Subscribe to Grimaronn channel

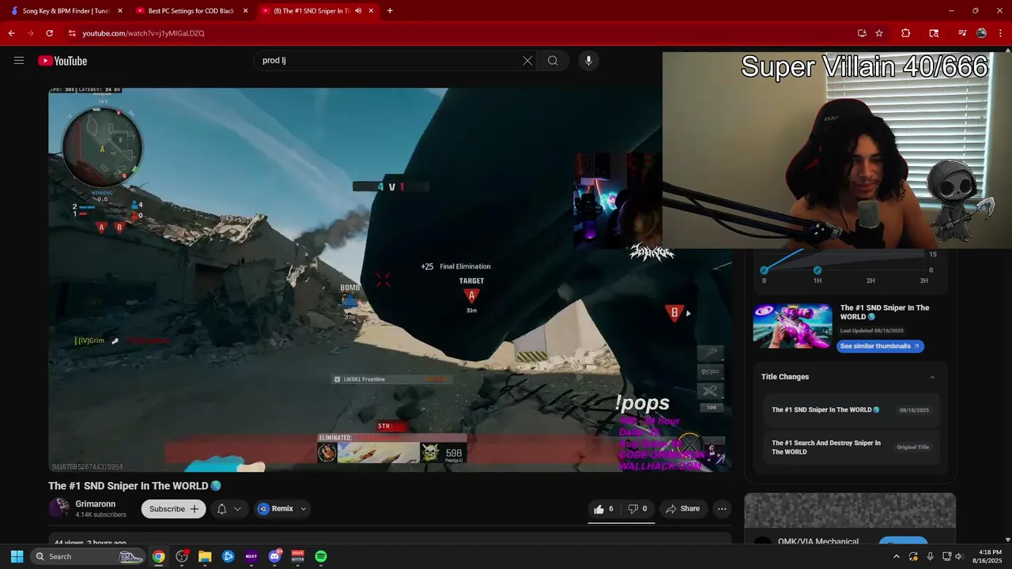174,509
